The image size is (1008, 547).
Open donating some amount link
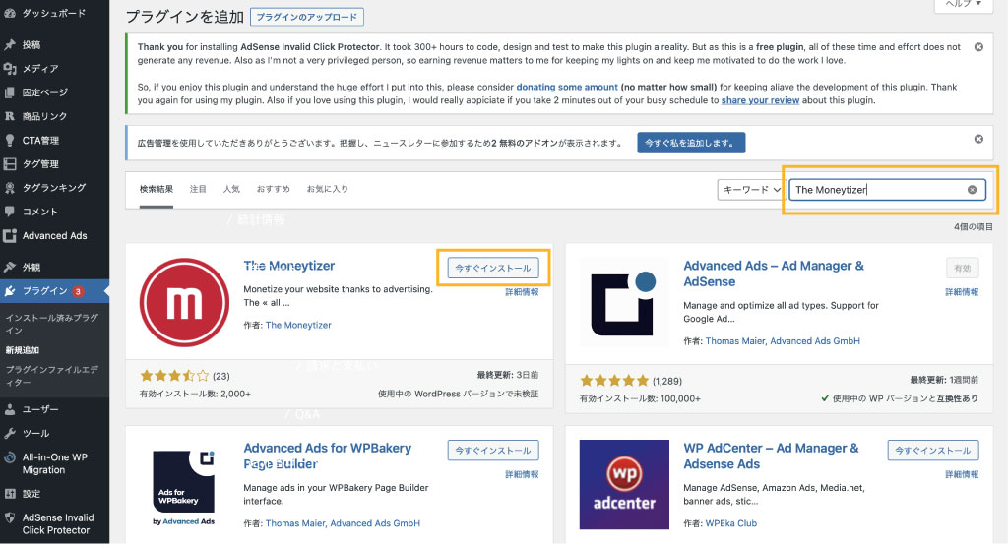click(567, 87)
